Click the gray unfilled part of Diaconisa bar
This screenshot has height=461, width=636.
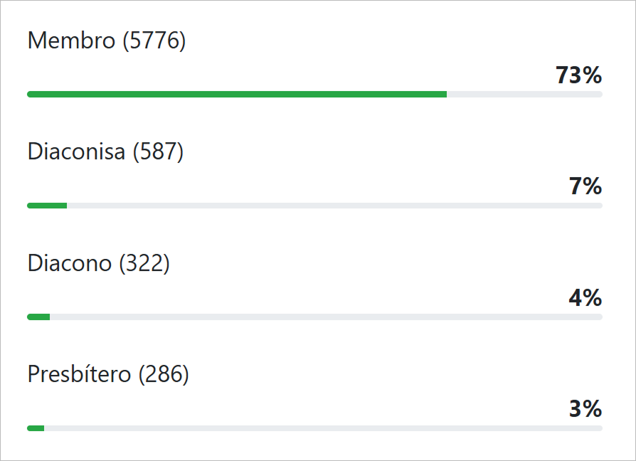click(334, 206)
